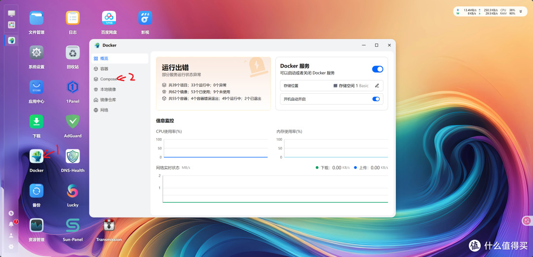Open the user account icon in dock
This screenshot has height=257, width=533.
(11, 236)
